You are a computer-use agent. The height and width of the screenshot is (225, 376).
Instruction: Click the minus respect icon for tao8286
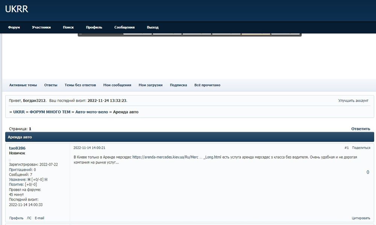(46, 180)
